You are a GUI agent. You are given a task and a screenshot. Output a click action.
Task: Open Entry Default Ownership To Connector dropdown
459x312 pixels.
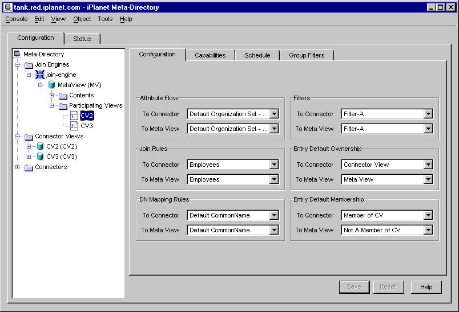428,165
